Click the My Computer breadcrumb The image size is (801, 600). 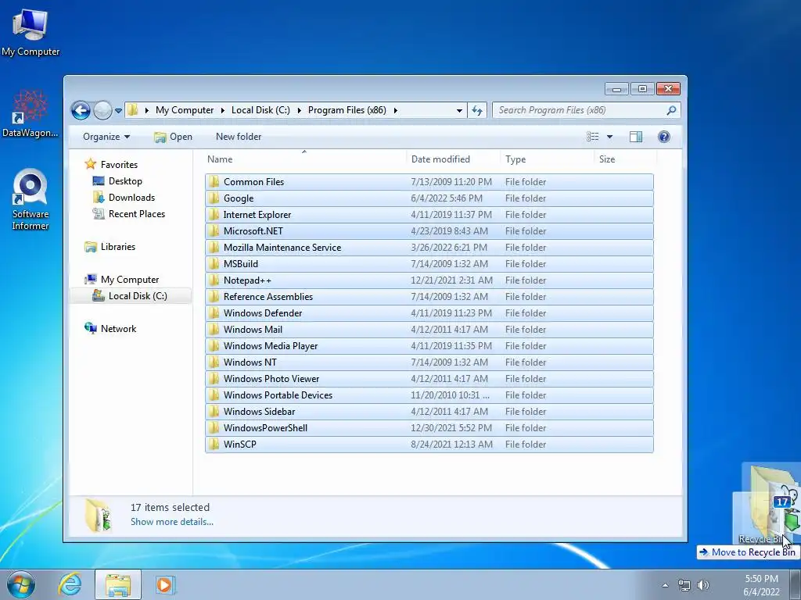tap(185, 110)
